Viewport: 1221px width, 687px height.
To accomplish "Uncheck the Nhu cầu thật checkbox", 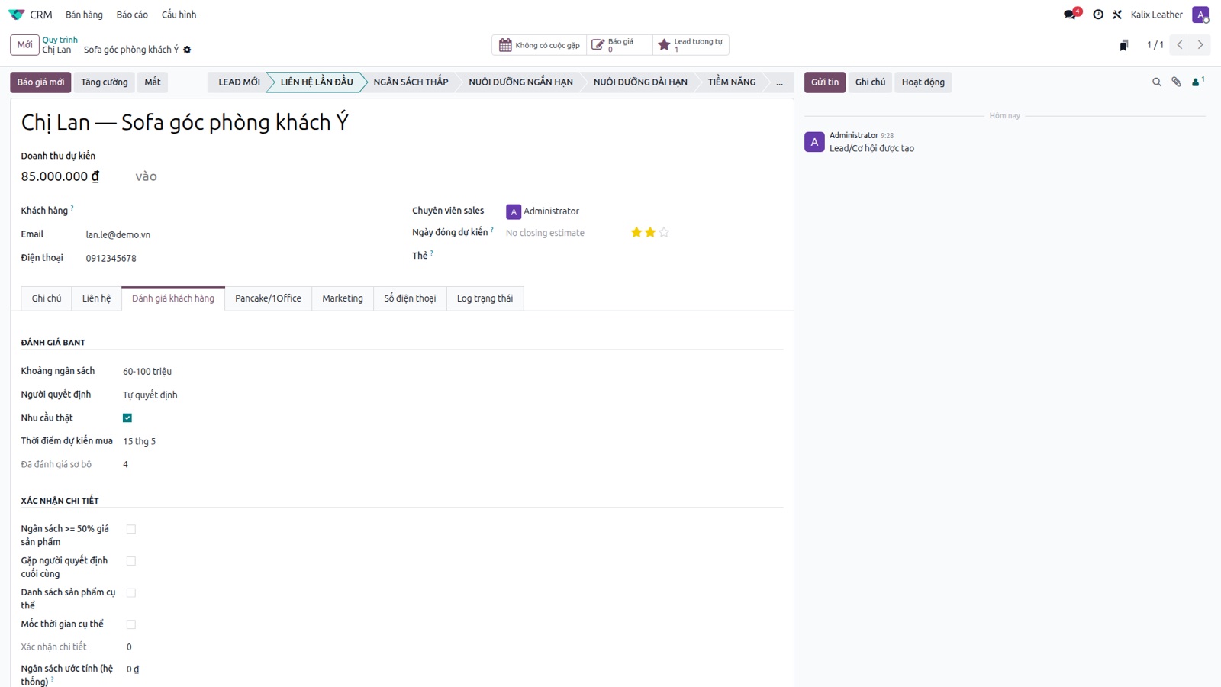I will click(x=127, y=418).
